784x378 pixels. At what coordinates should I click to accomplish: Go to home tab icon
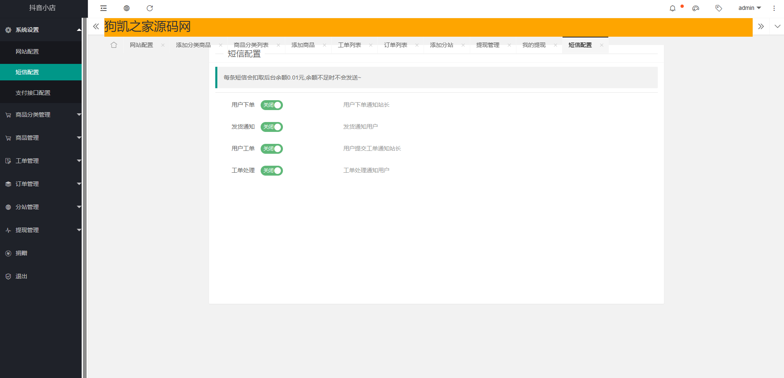pos(114,45)
